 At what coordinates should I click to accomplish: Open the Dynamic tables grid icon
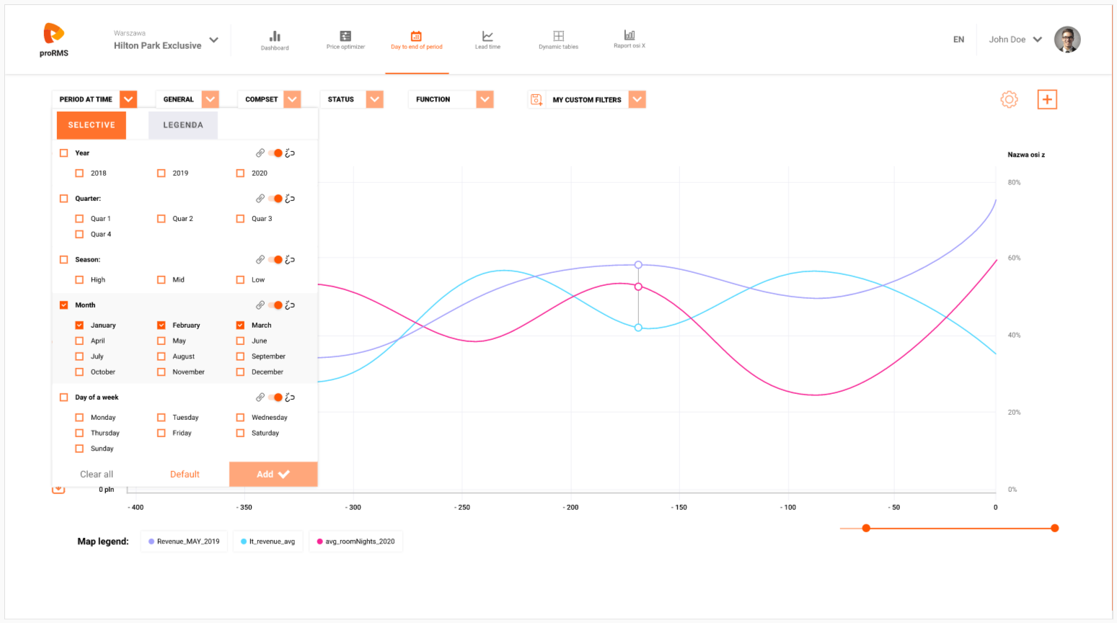point(558,36)
